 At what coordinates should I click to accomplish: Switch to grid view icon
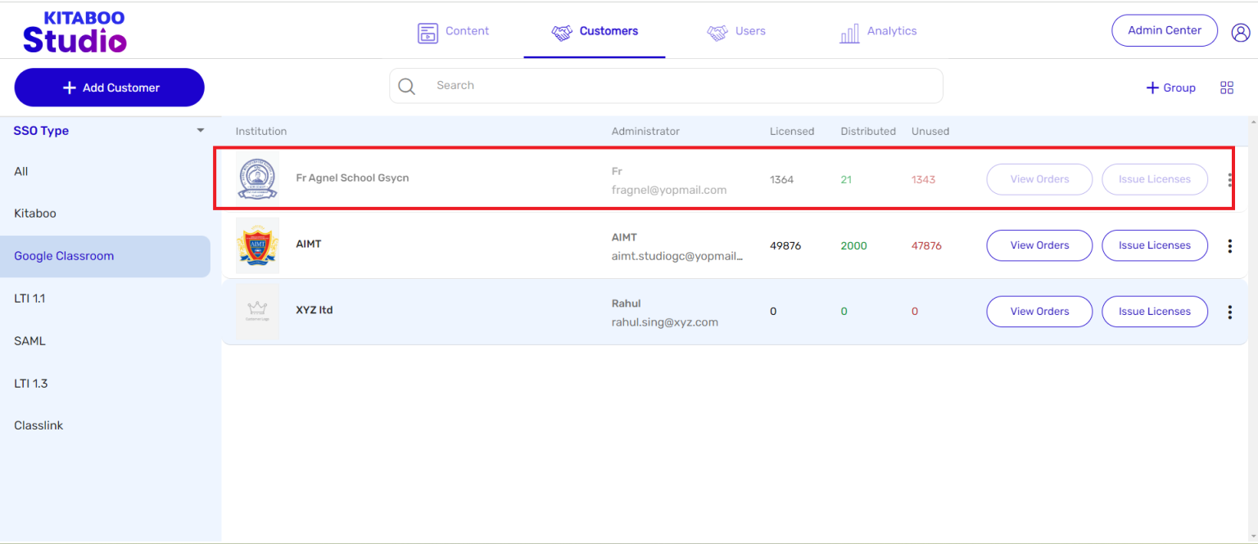(x=1227, y=88)
